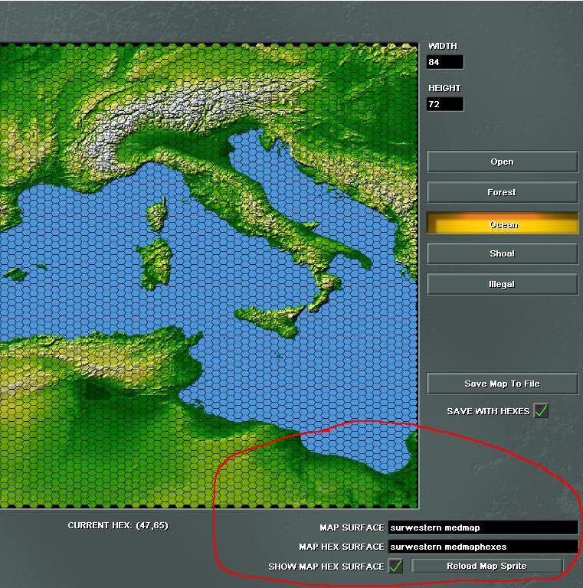The height and width of the screenshot is (588, 583).
Task: Click the Height field showing 72
Action: click(445, 104)
